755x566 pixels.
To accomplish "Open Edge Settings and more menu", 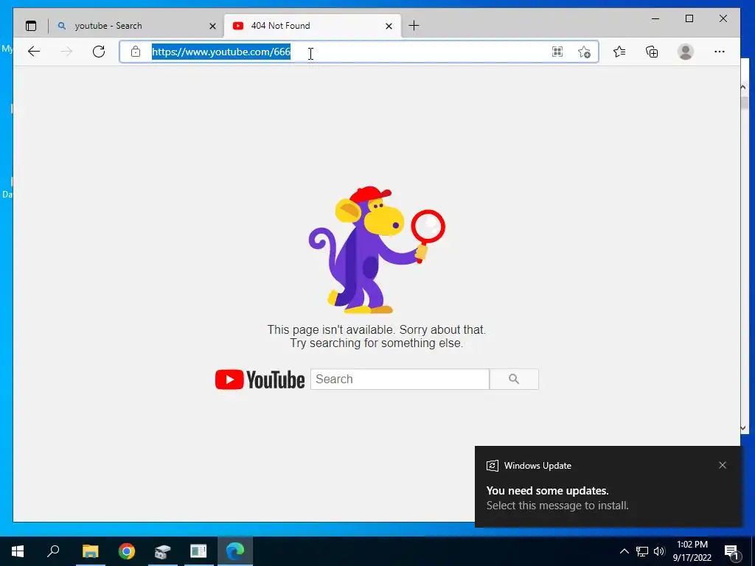I will point(720,52).
